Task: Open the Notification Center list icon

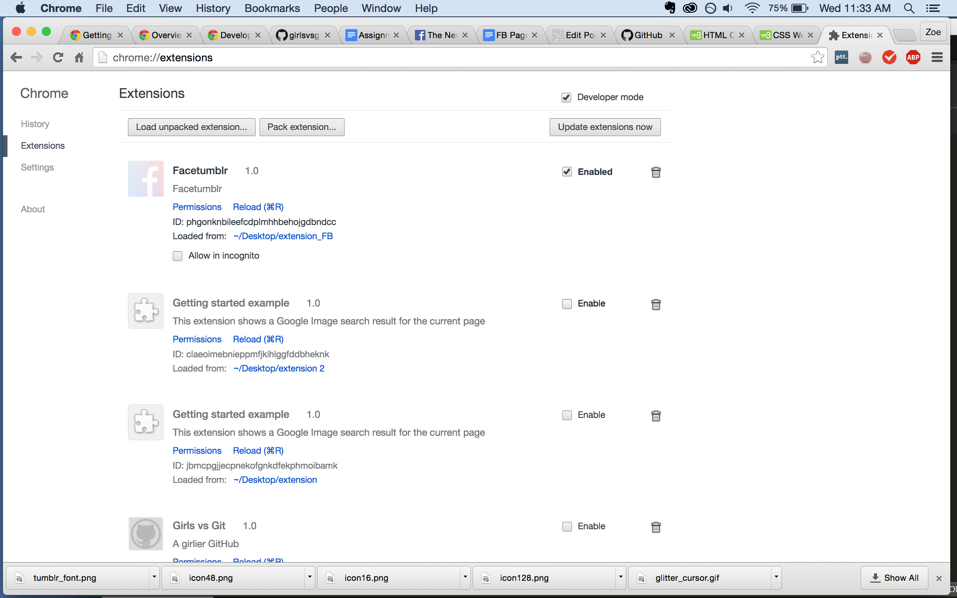Action: pos(932,8)
